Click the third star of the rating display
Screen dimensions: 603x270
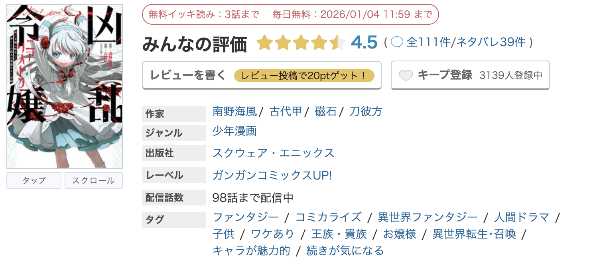pyautogui.click(x=302, y=41)
